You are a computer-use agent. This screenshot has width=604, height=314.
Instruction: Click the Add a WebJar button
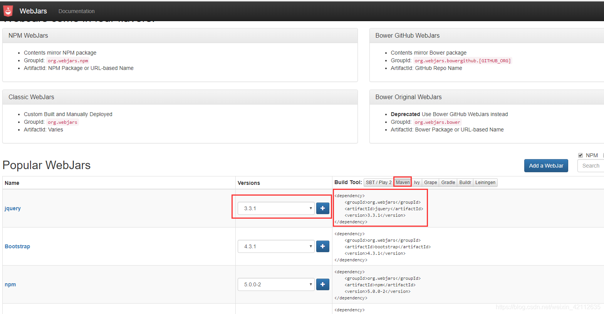click(x=546, y=166)
